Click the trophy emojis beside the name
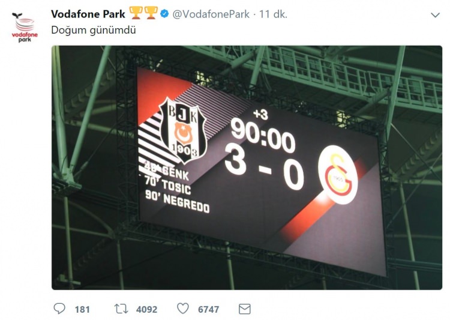Screen dimensions: 450x320 (x=145, y=13)
